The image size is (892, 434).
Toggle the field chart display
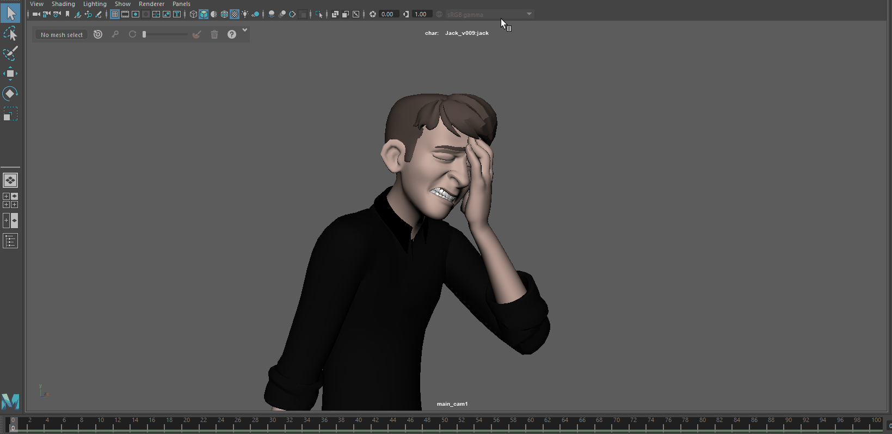(156, 14)
